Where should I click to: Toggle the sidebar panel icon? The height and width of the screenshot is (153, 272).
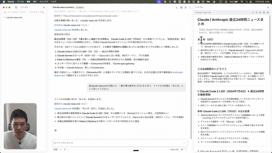click(16, 7)
